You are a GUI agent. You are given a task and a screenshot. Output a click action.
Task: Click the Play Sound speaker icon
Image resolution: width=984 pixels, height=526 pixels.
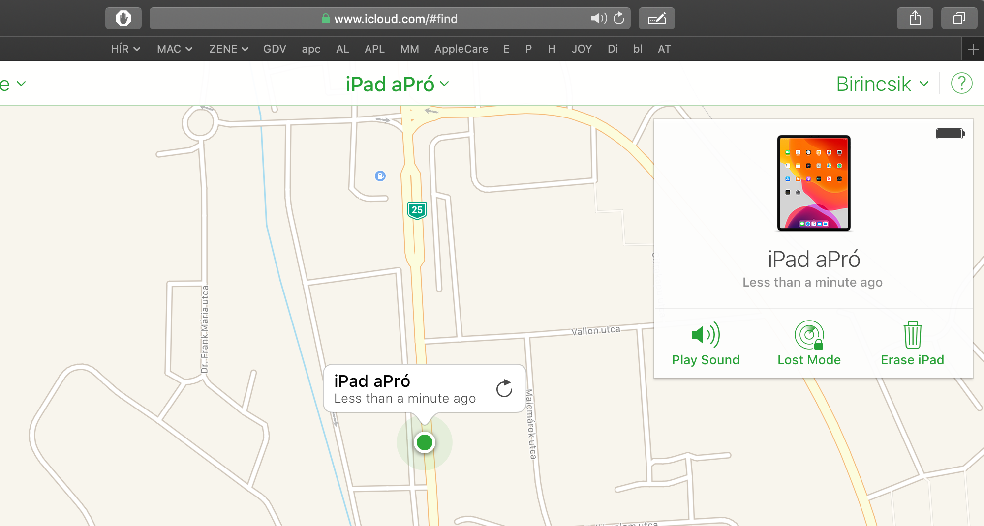tap(706, 335)
